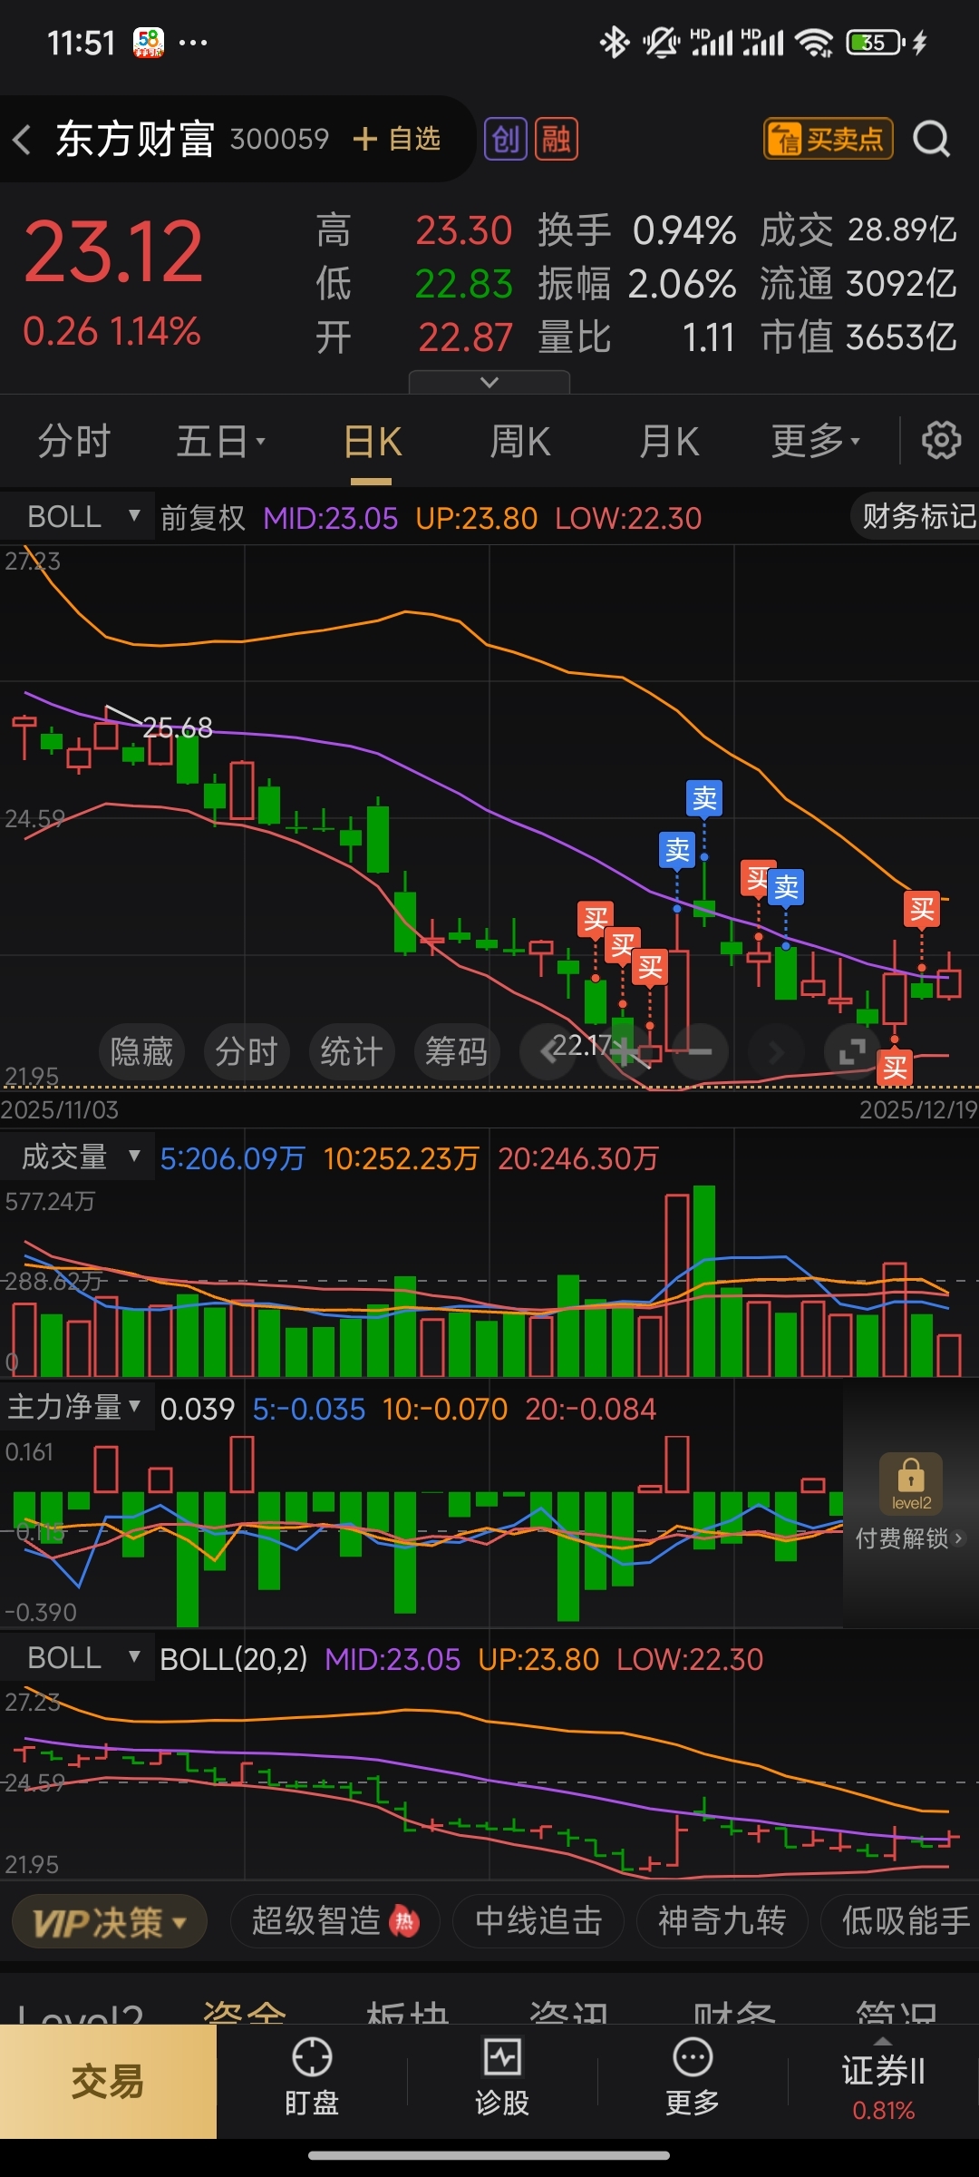Open the top BOLL indicator dropdown
979x2177 pixels.
pos(78,516)
